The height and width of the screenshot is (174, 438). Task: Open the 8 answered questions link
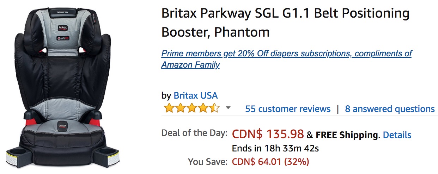click(390, 109)
